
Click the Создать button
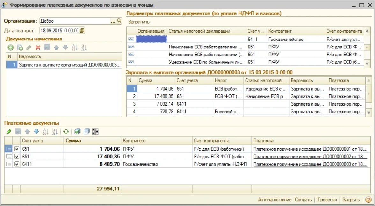[x=303, y=200]
